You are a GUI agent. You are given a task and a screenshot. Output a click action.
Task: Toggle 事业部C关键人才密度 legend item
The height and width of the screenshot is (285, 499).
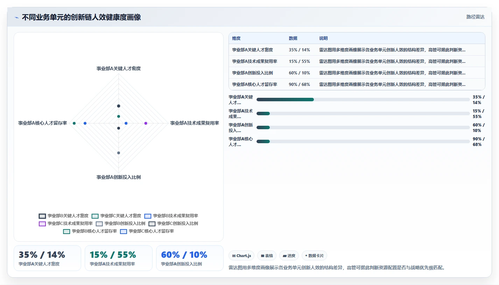116,216
